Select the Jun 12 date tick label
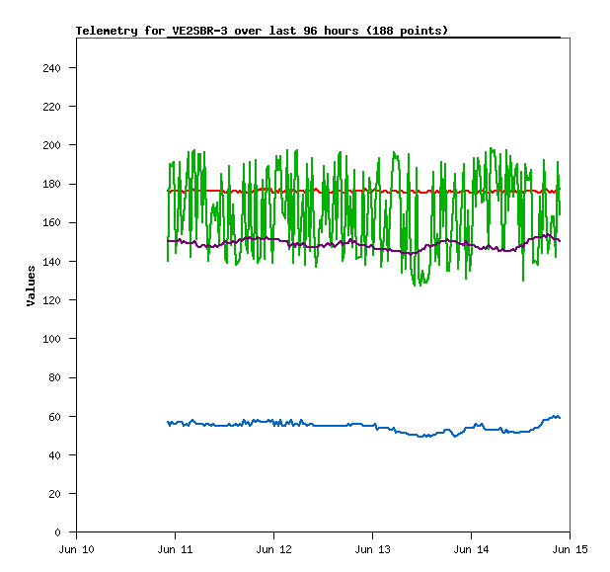This screenshot has height=572, width=610. click(x=274, y=548)
